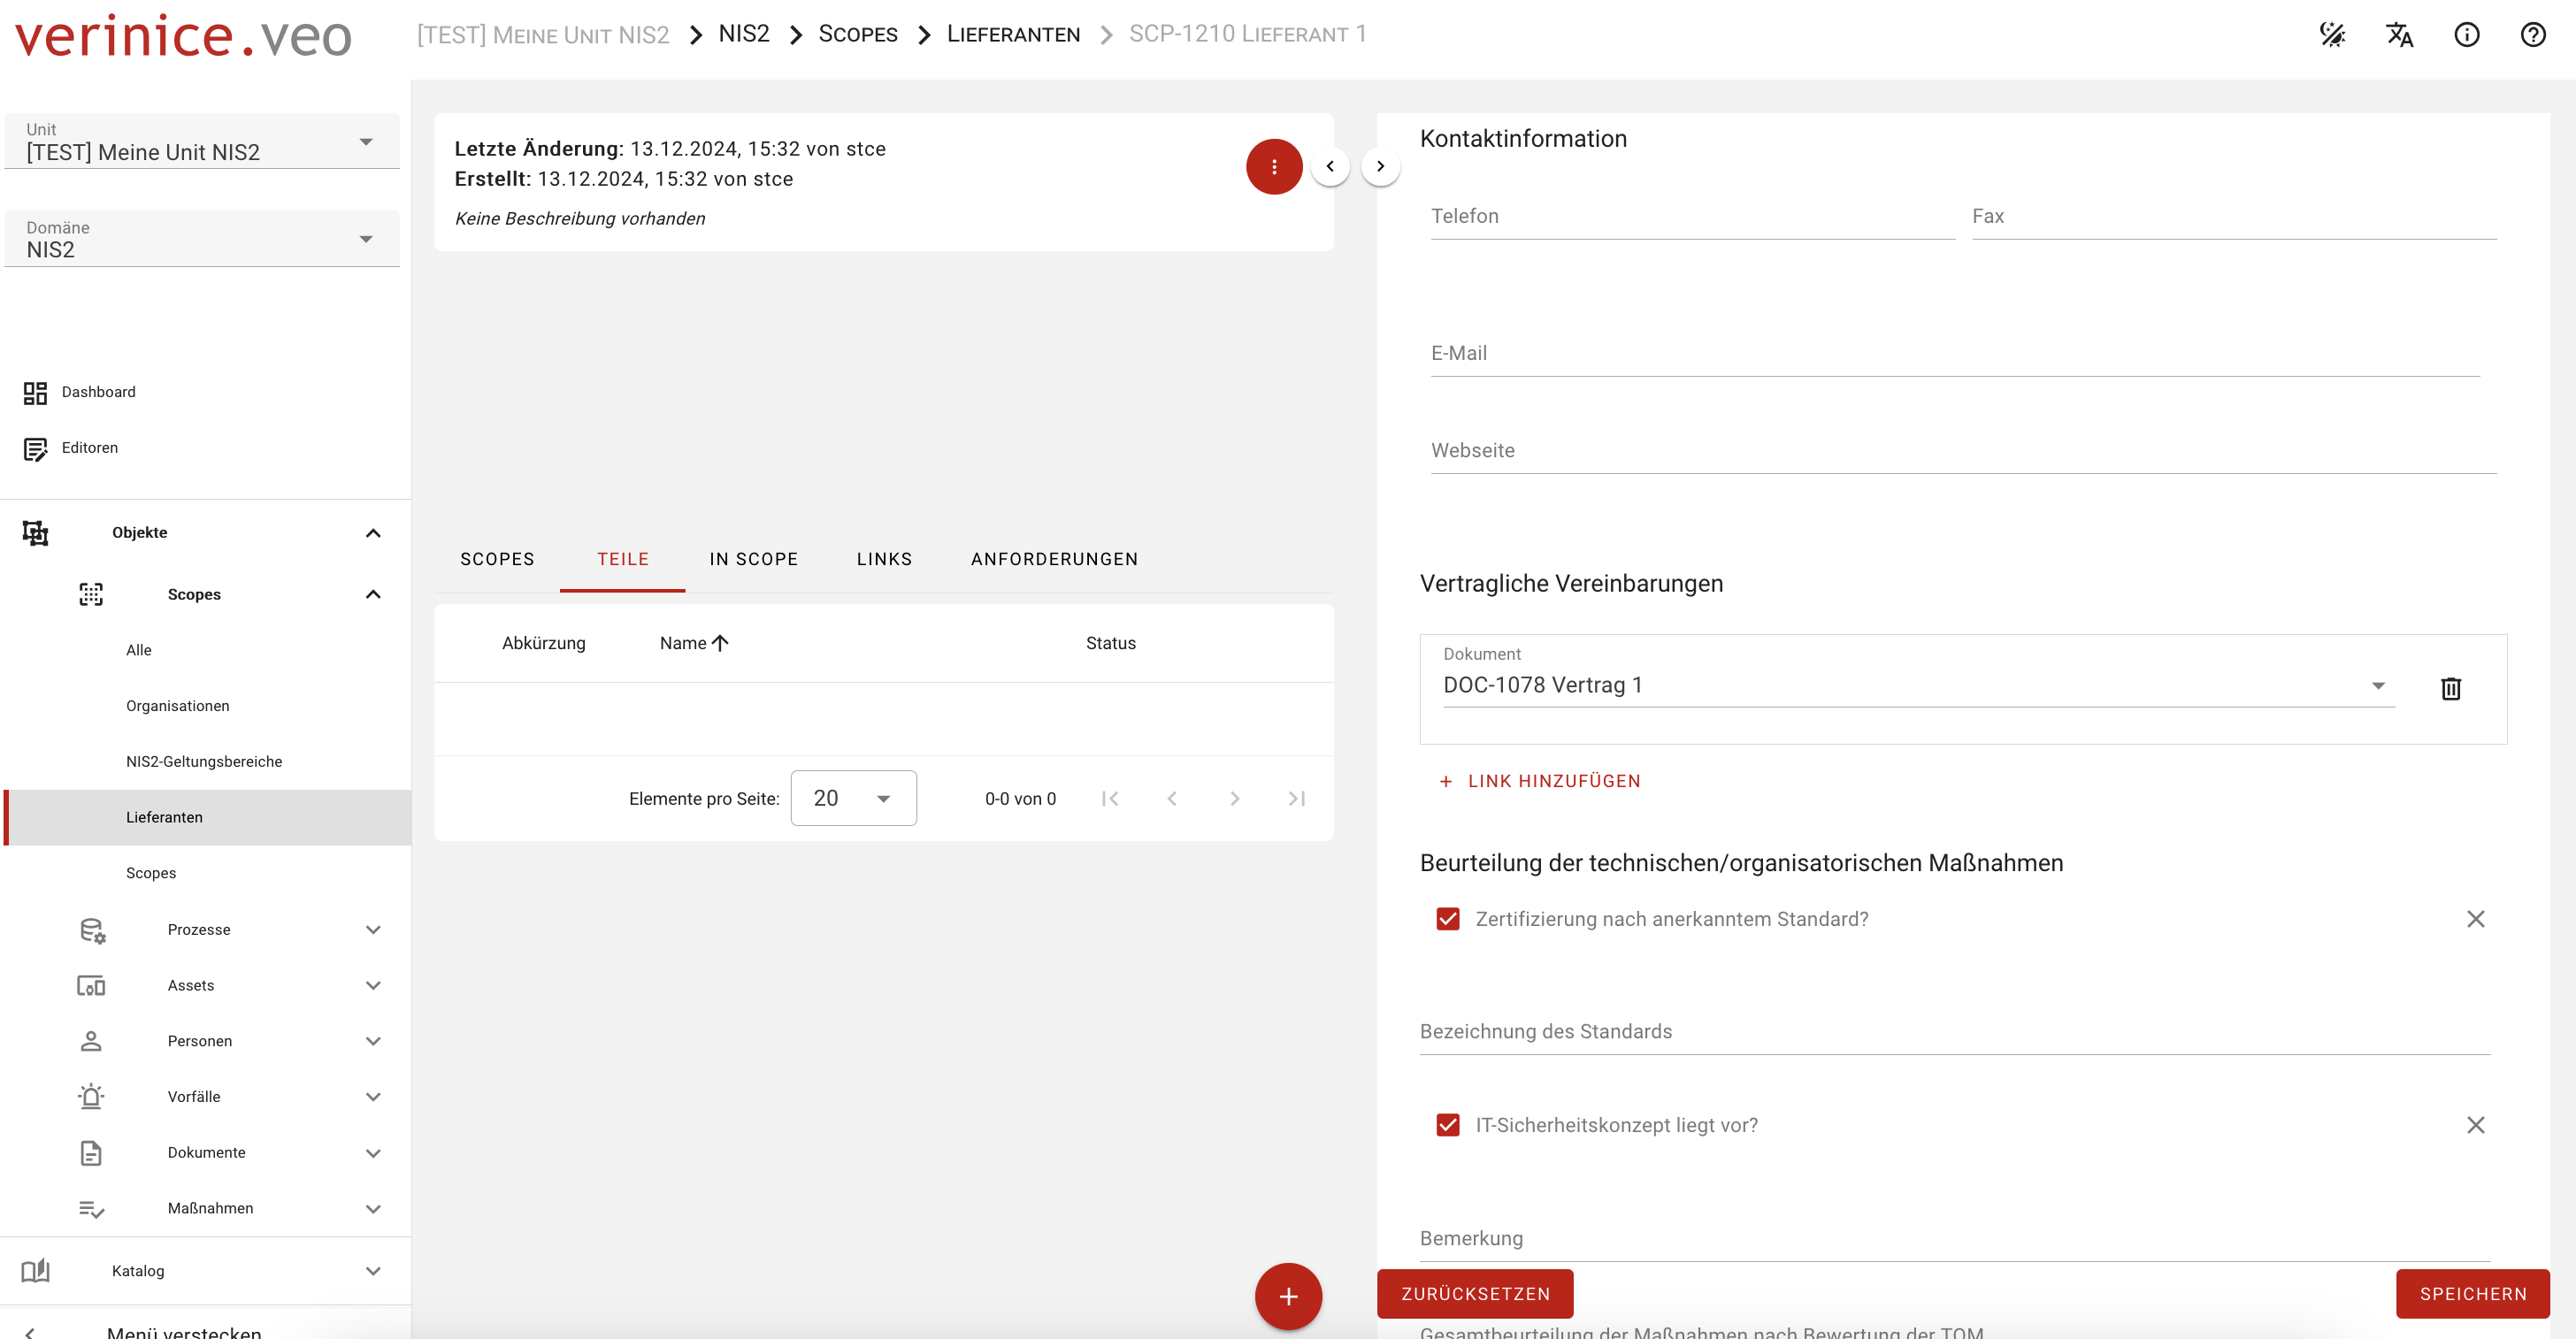Clear the Zertifizierung answer with X
Viewport: 2576px width, 1339px height.
(2475, 919)
